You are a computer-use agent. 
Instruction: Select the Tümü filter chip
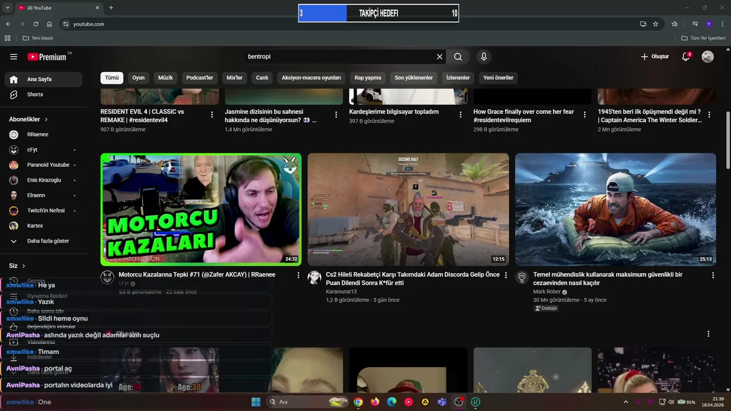click(112, 78)
